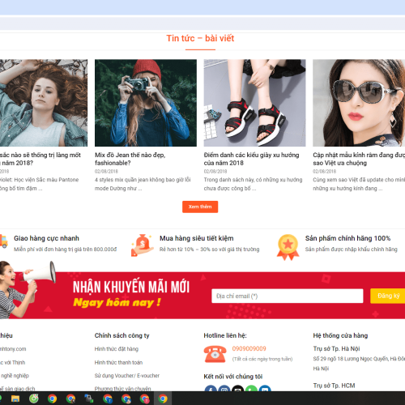The image size is (405, 405).
Task: Click '(Tất cả các ngày trong tuần)' text
Action: pos(262,359)
